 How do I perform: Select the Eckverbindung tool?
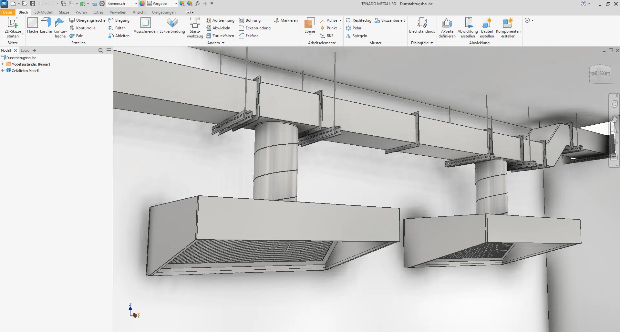[x=172, y=26]
